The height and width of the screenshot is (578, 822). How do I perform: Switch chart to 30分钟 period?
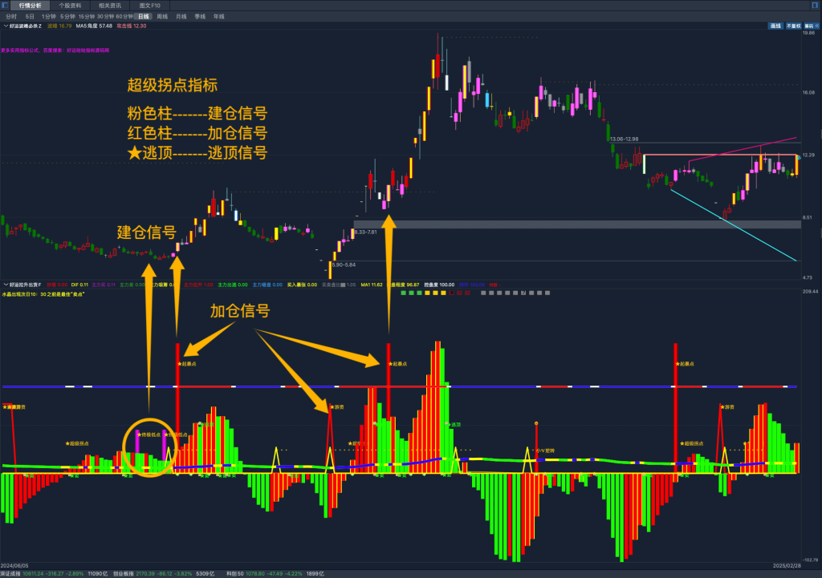(x=105, y=17)
